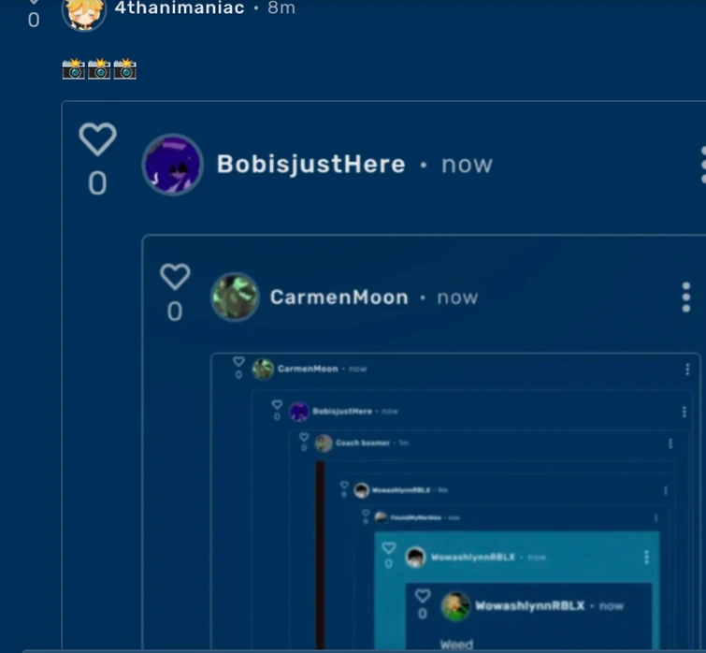706x653 pixels.
Task: Visit the large CarmenMoon username link
Action: (339, 297)
